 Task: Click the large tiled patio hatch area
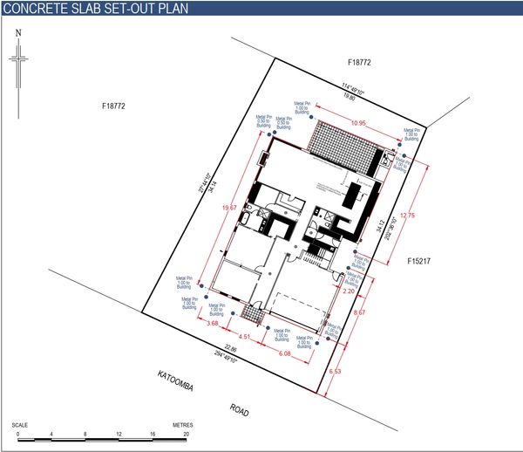[x=343, y=147]
